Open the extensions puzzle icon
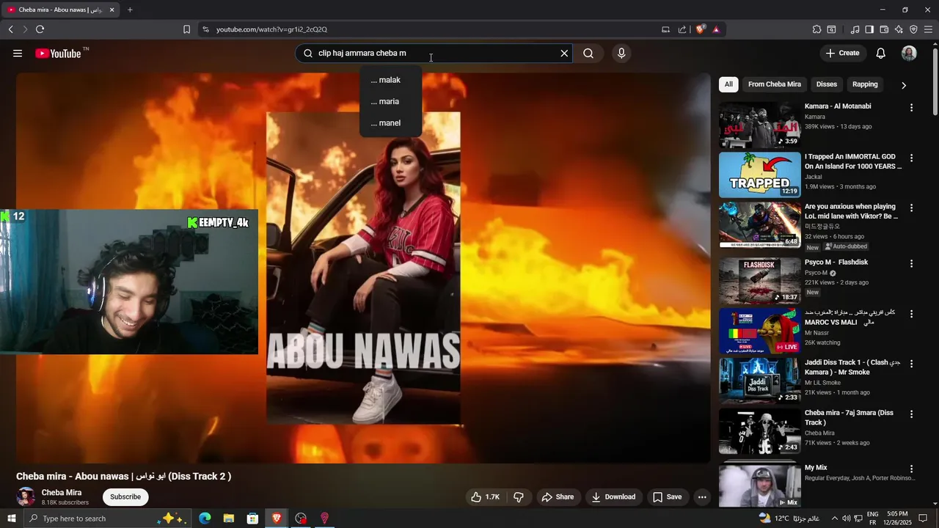The width and height of the screenshot is (939, 528). point(816,29)
